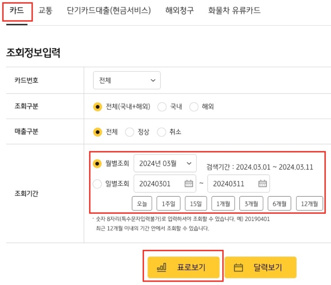This screenshot has height=285, width=331.
Task: Select the 월별조회 radio button
Action: click(x=97, y=164)
